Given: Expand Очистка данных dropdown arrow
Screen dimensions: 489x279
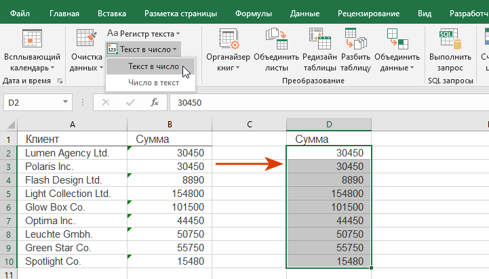Looking at the screenshot, I should click(101, 68).
